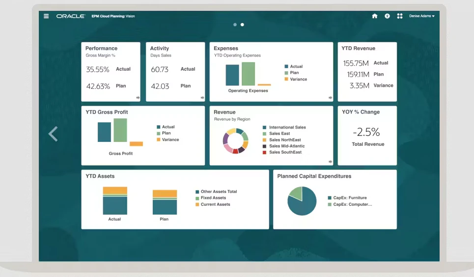
Task: Open Performance card details arrow
Action: click(x=138, y=98)
